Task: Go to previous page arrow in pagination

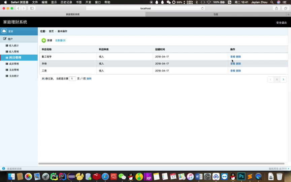Action: click(270, 80)
